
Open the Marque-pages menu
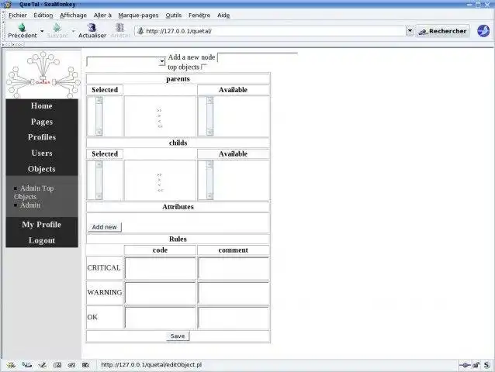point(138,15)
